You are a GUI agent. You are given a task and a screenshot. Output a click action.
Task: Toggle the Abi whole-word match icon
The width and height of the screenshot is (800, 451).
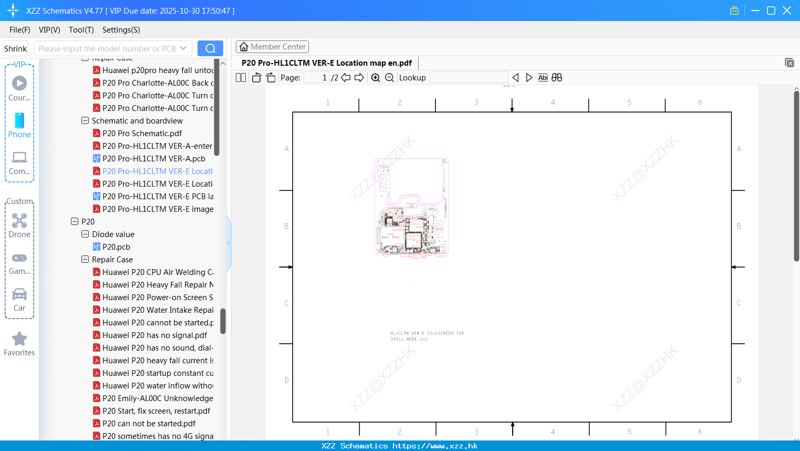pyautogui.click(x=543, y=77)
